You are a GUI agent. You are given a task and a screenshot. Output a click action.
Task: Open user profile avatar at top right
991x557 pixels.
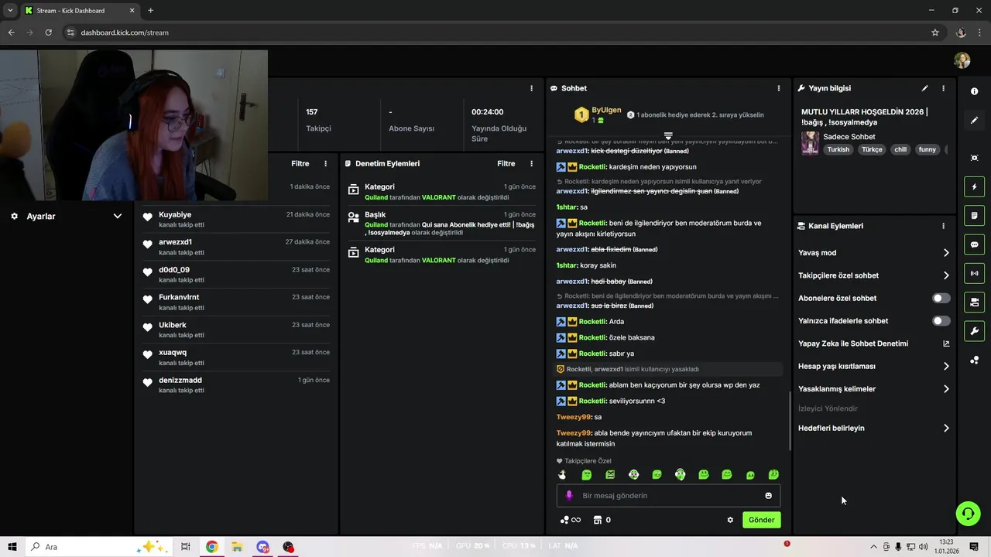pos(962,60)
